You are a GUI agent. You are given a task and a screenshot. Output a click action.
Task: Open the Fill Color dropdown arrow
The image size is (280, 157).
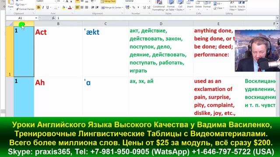tap(66, 7)
